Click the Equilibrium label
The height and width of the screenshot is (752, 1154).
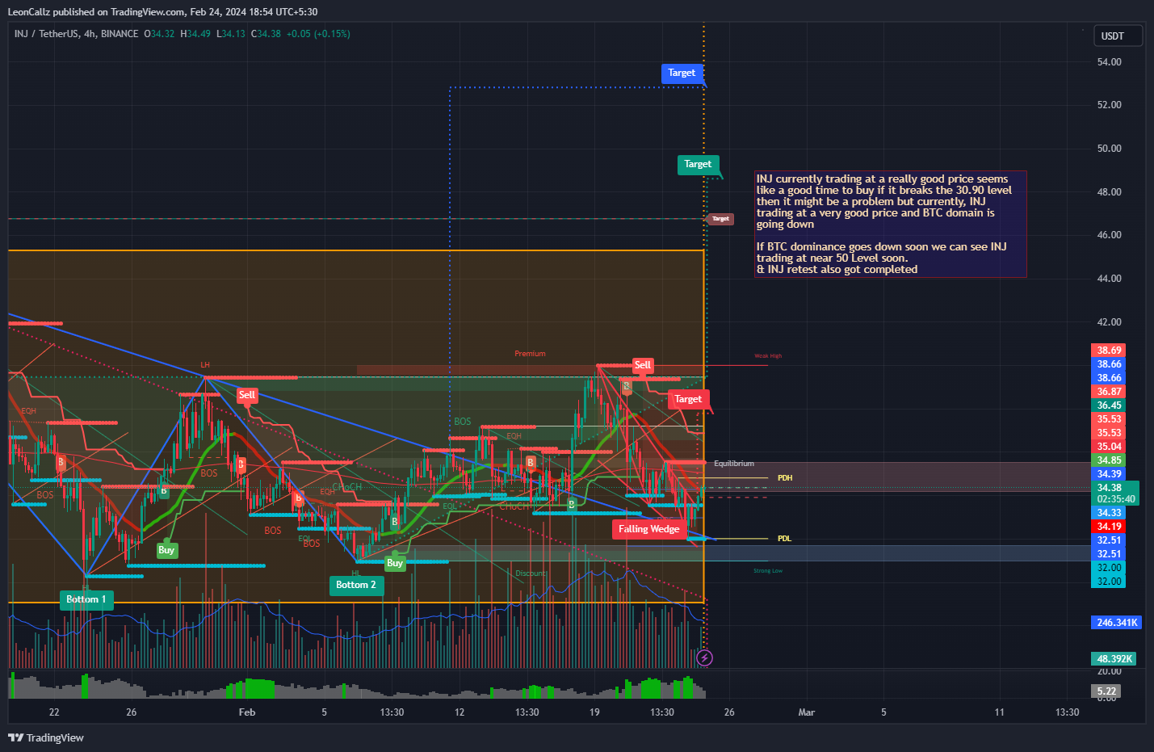(x=734, y=464)
